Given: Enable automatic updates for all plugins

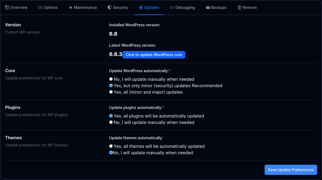Looking at the screenshot, I should pos(111,116).
